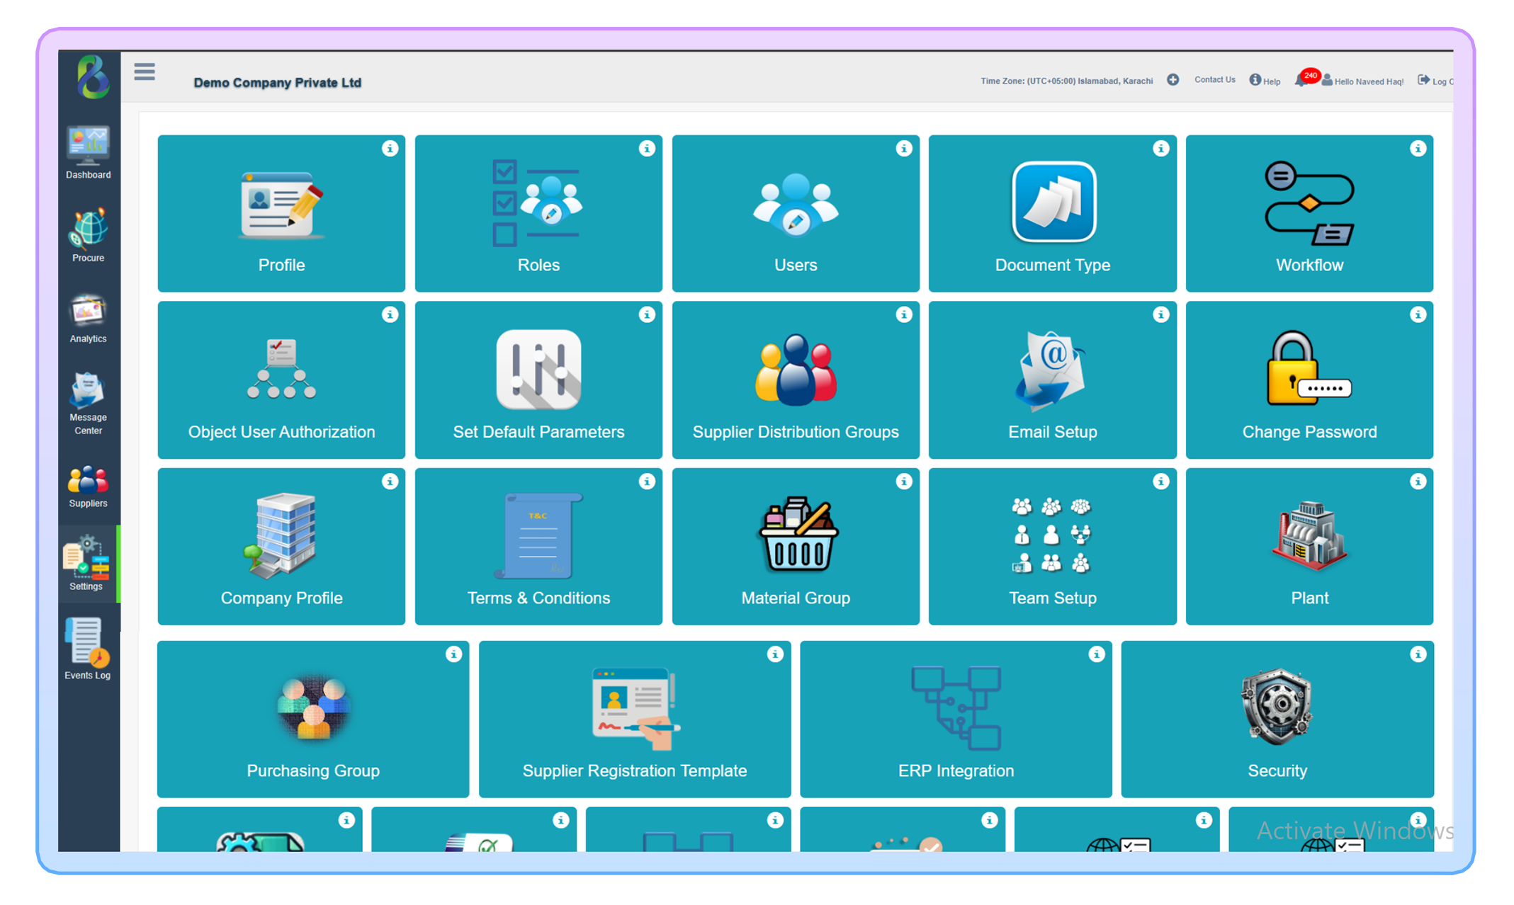The image size is (1514, 905).
Task: Open the Set Default Parameters tile
Action: tap(538, 380)
